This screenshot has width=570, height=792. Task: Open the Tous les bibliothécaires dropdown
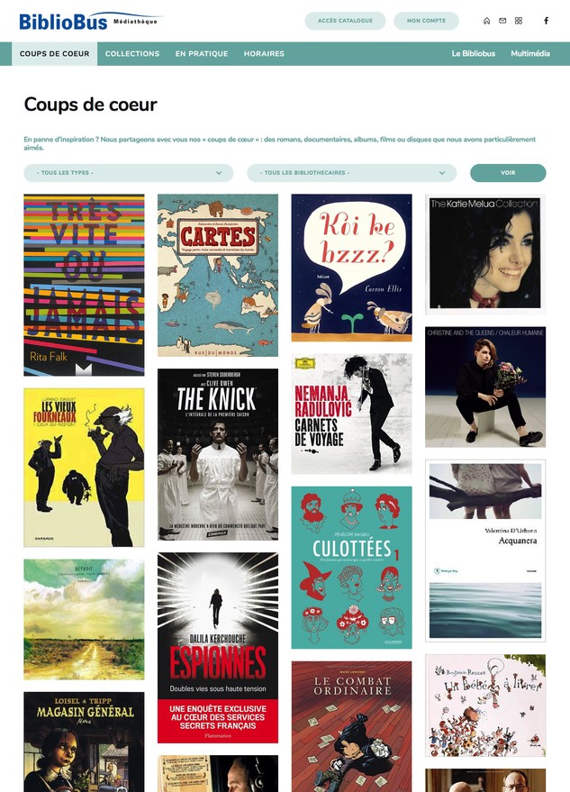(x=351, y=173)
